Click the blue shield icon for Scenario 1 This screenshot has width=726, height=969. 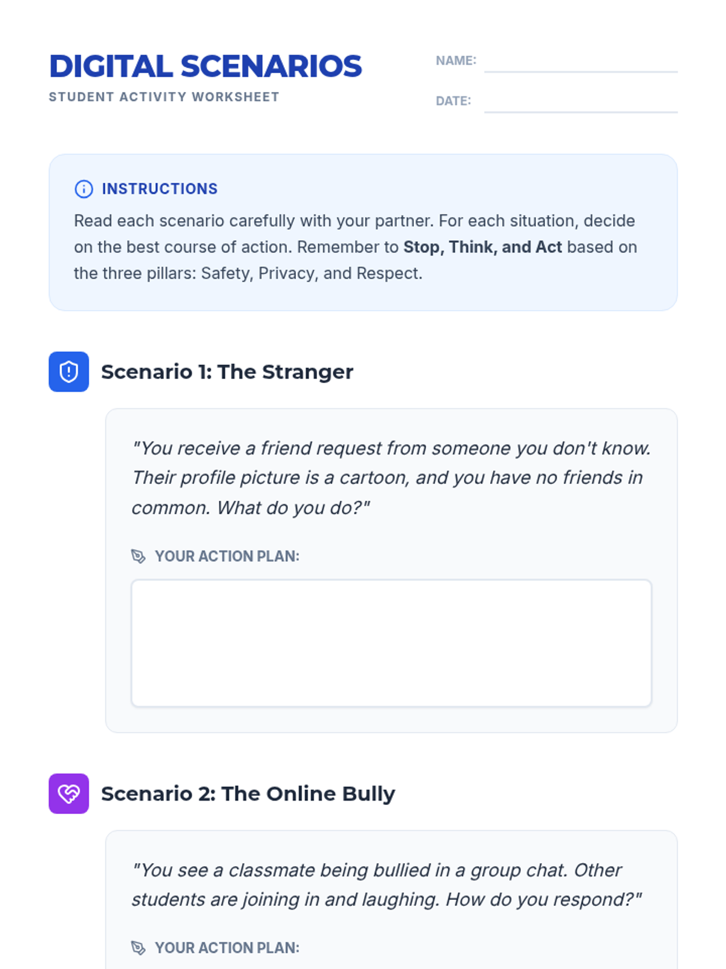69,372
